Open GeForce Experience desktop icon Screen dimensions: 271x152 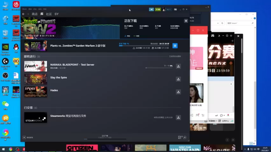[5, 50]
